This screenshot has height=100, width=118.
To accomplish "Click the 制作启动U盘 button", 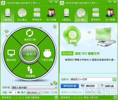I will 70,86.
